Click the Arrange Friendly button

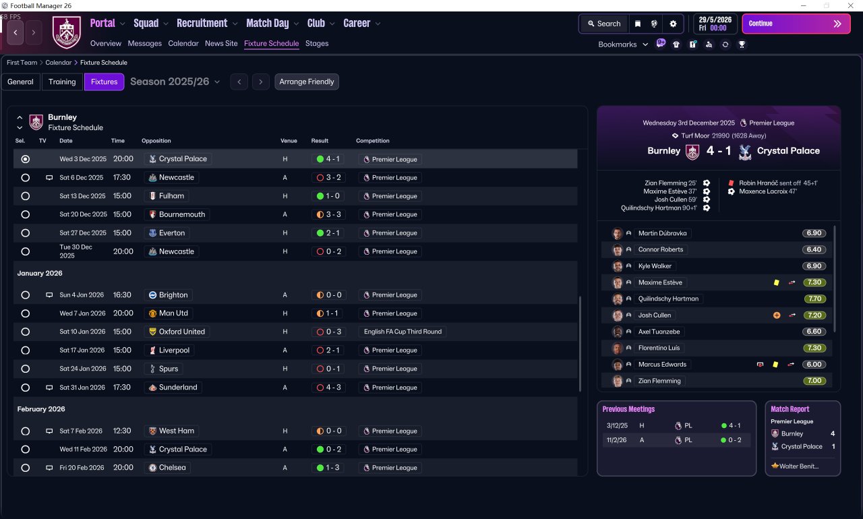pyautogui.click(x=307, y=82)
